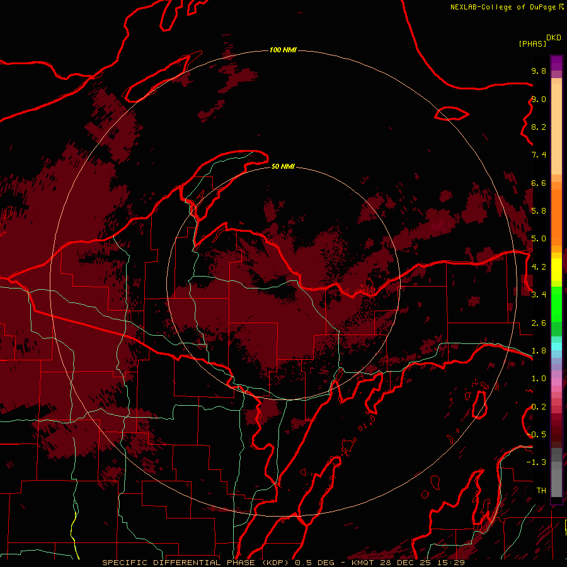Screen dimensions: 567x567
Task: Click the 3.4 scale value
Action: point(539,294)
